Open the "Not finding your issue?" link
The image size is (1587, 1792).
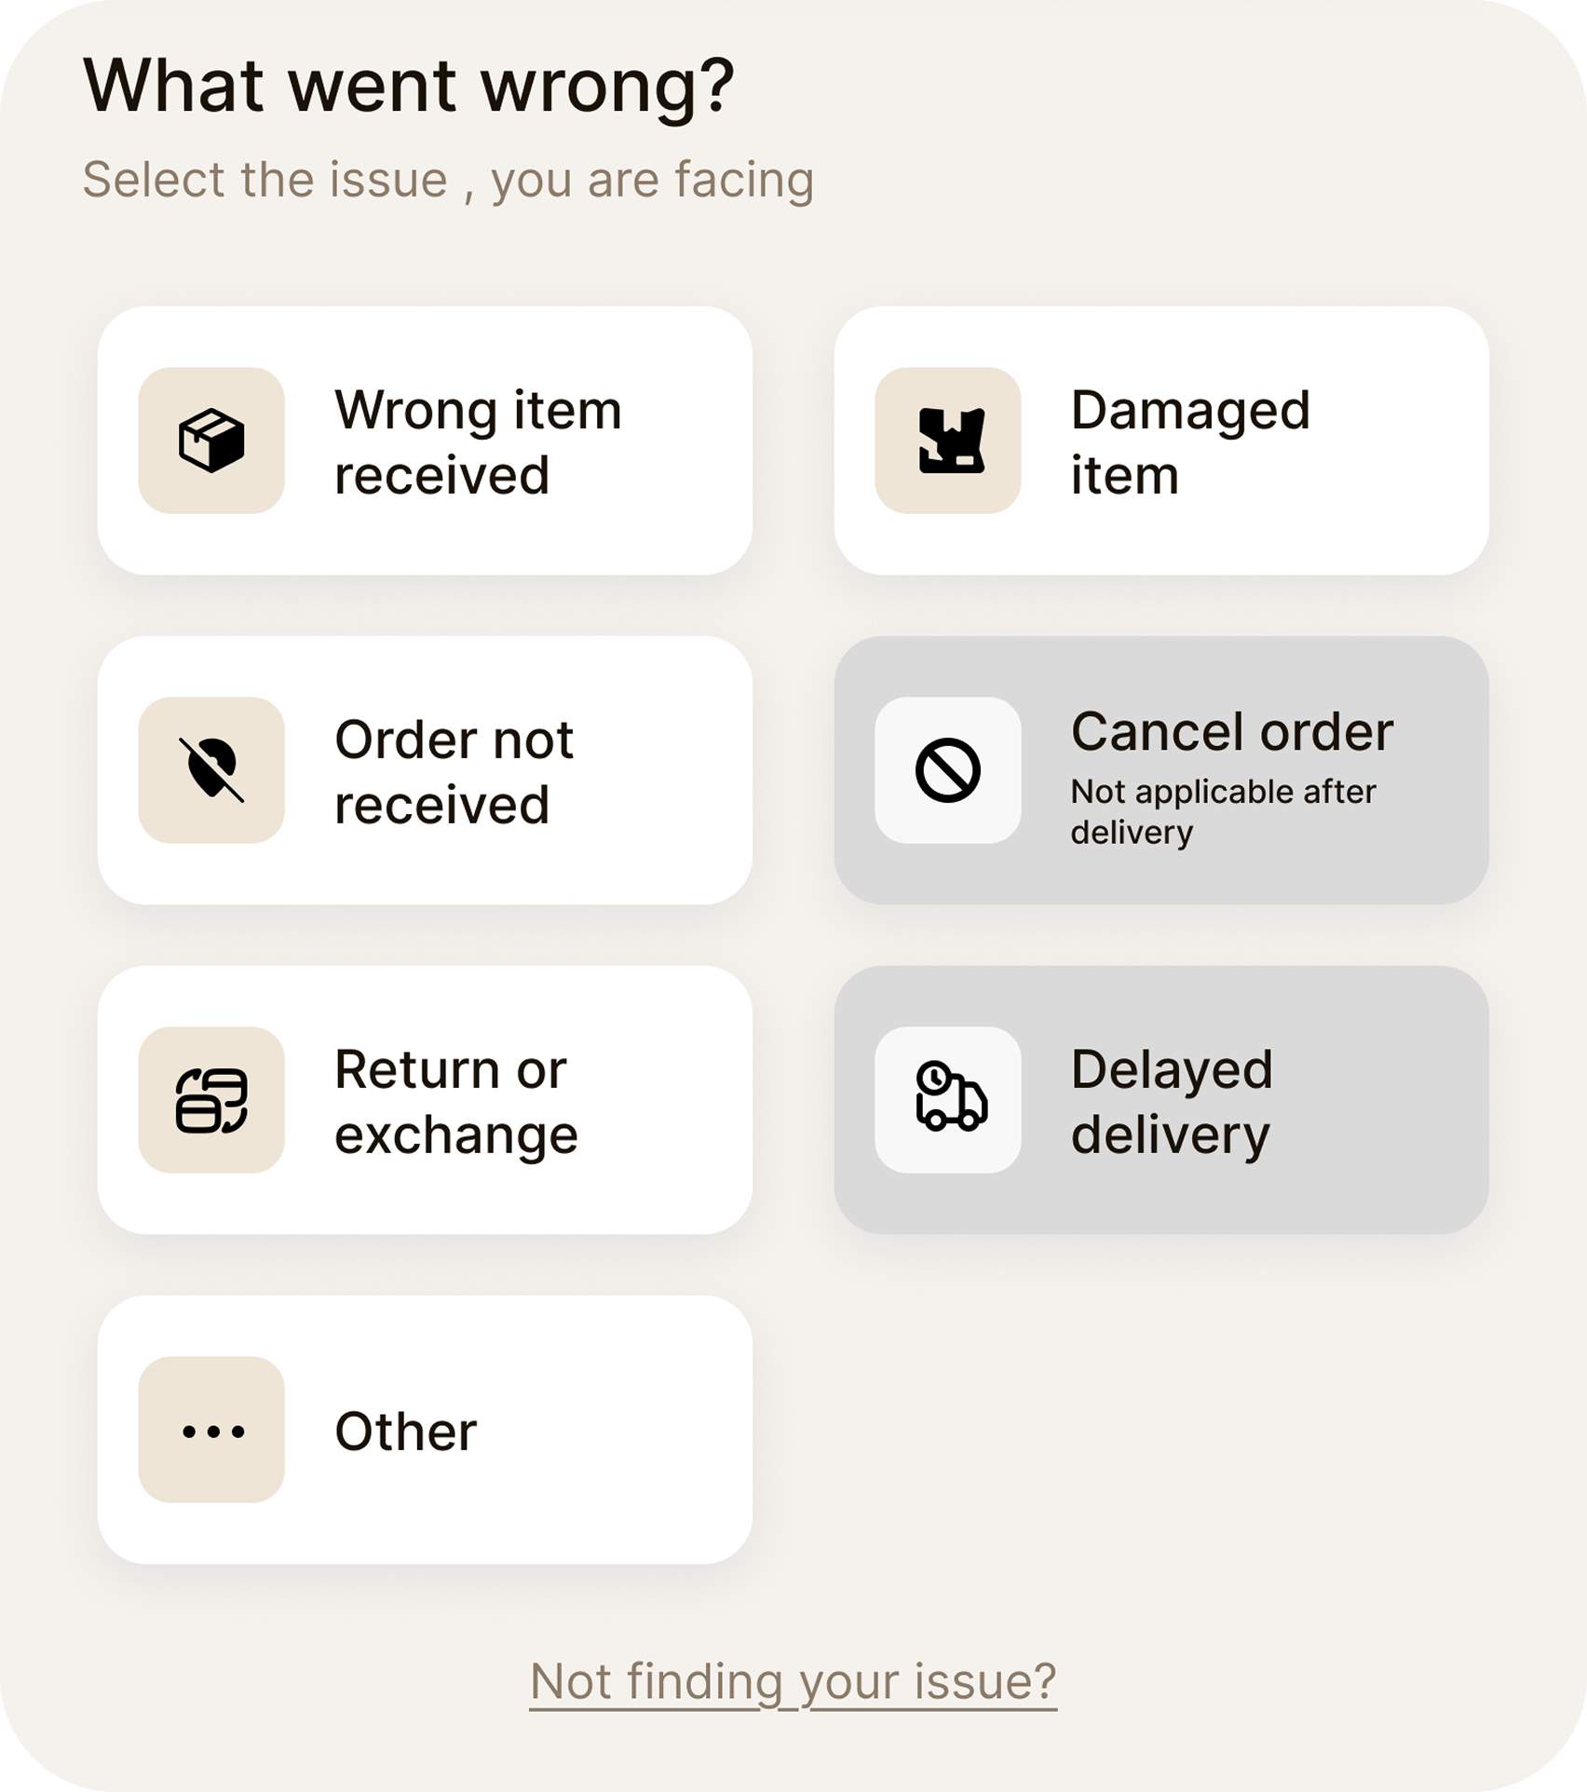point(793,1681)
